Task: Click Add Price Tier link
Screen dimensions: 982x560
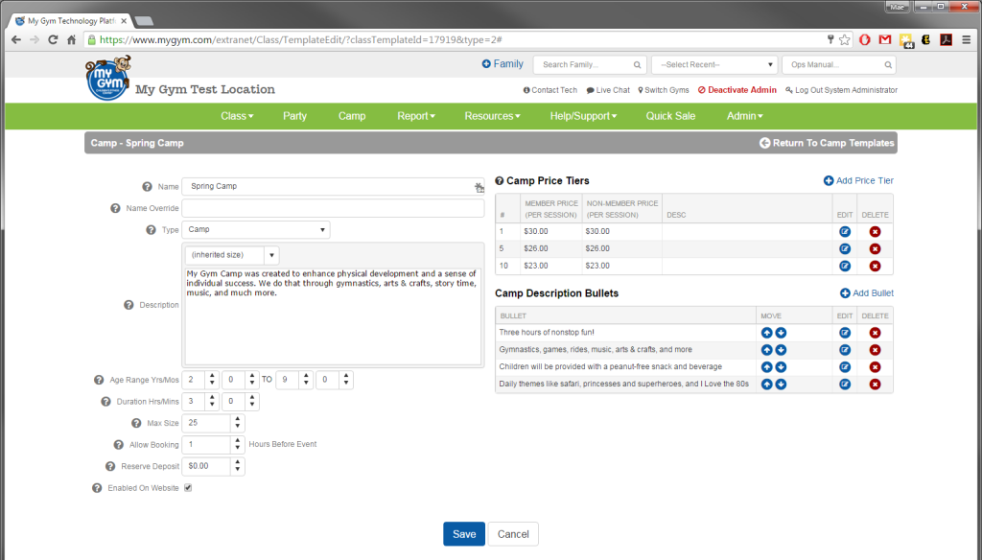Action: pyautogui.click(x=858, y=181)
